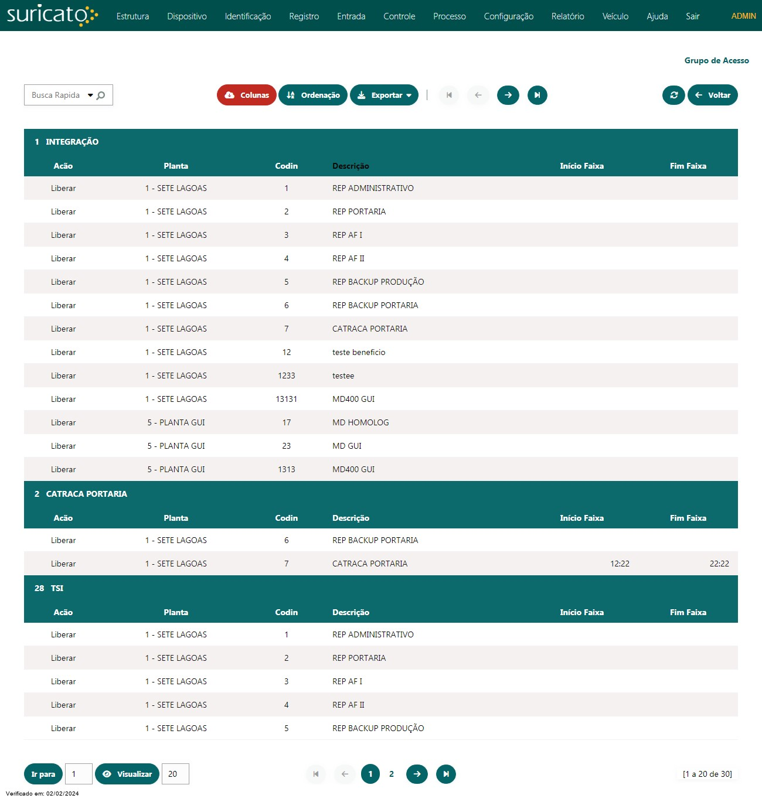Go to first page in top toolbar

(x=449, y=95)
